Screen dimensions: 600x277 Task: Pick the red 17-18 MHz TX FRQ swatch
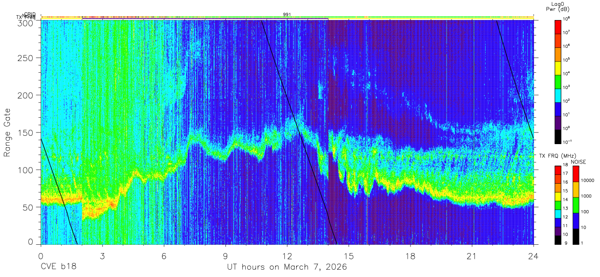(558, 170)
